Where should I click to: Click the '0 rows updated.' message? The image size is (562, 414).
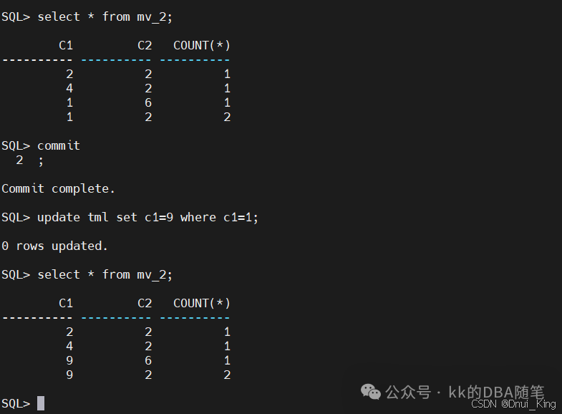coord(54,246)
